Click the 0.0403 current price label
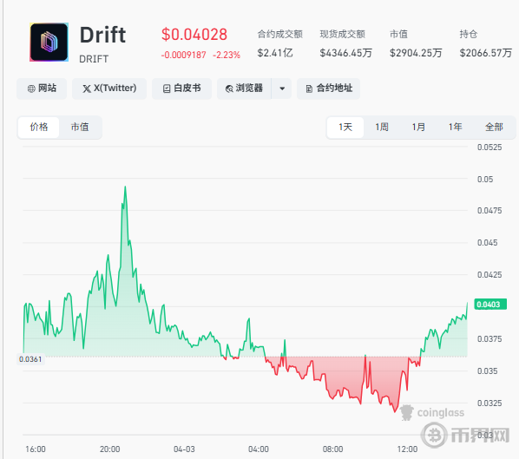This screenshot has width=519, height=459. pos(490,305)
